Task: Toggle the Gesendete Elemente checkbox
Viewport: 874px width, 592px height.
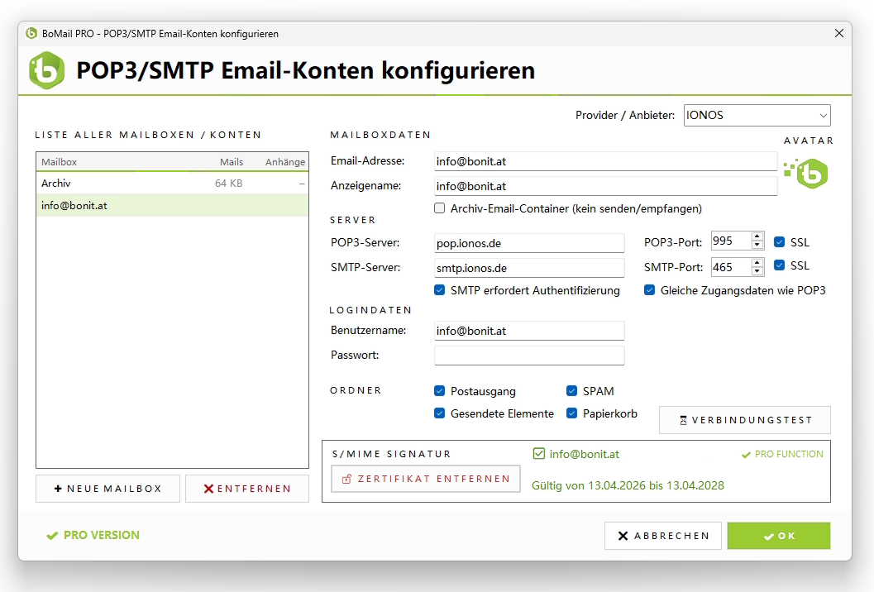Action: [x=440, y=413]
